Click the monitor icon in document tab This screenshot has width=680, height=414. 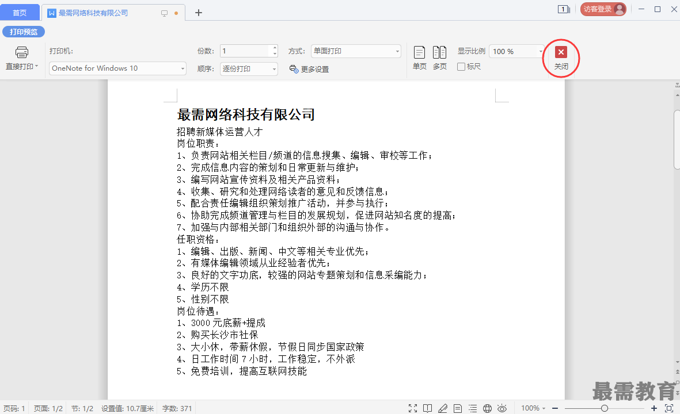(164, 13)
